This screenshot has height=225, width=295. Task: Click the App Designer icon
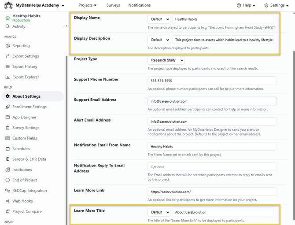coord(8,118)
